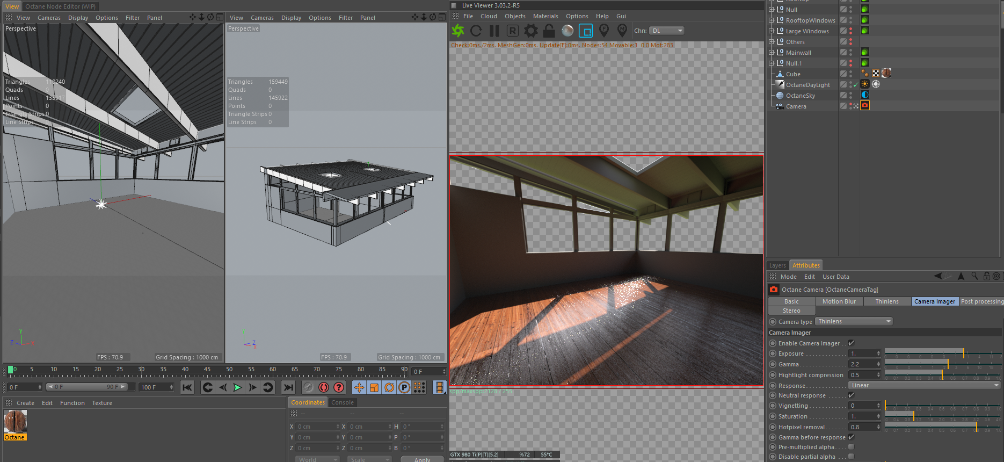Pause the Live Viewer render
Image resolution: width=1004 pixels, height=462 pixels.
[x=494, y=31]
